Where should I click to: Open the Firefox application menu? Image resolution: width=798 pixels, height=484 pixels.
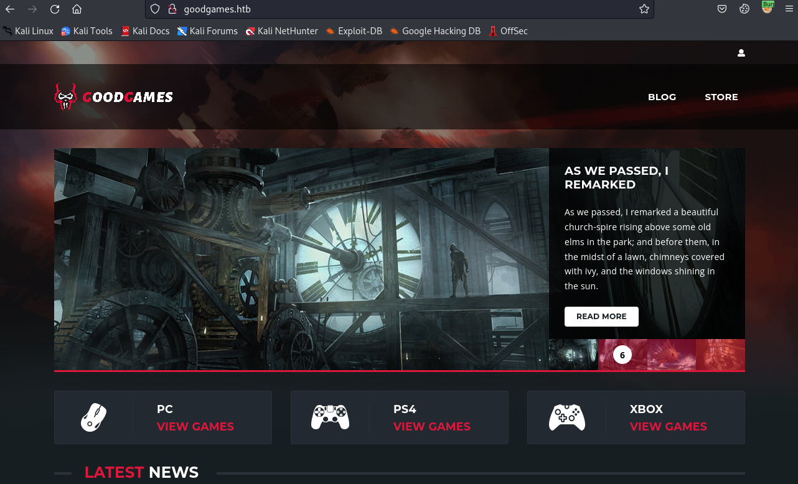[789, 9]
